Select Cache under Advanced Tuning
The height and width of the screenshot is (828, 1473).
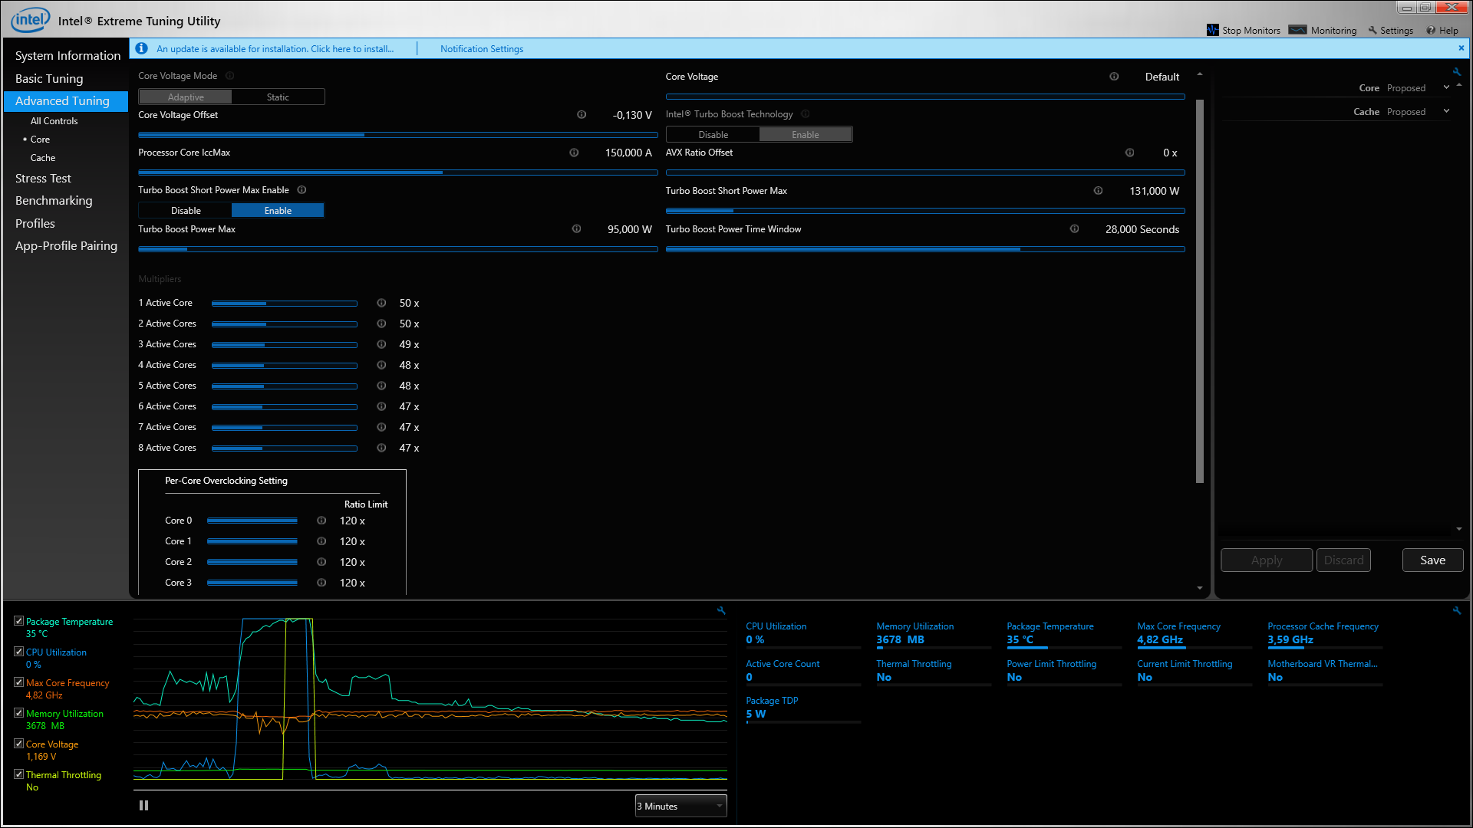[x=43, y=158]
